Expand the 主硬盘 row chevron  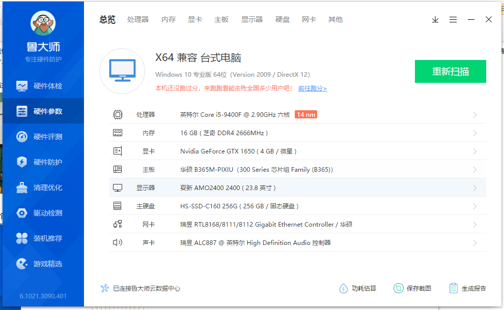(x=474, y=206)
